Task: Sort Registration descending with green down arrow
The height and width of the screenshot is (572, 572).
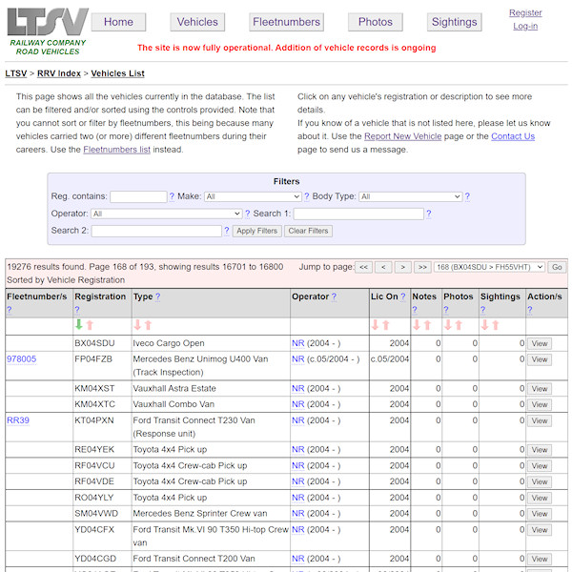Action: [x=79, y=325]
